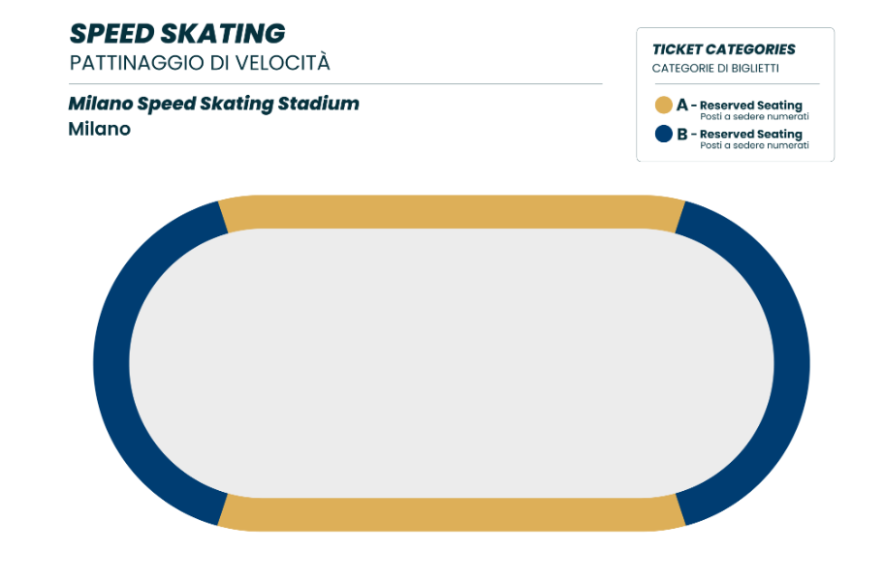Click the divider line inside the legend box

click(736, 84)
